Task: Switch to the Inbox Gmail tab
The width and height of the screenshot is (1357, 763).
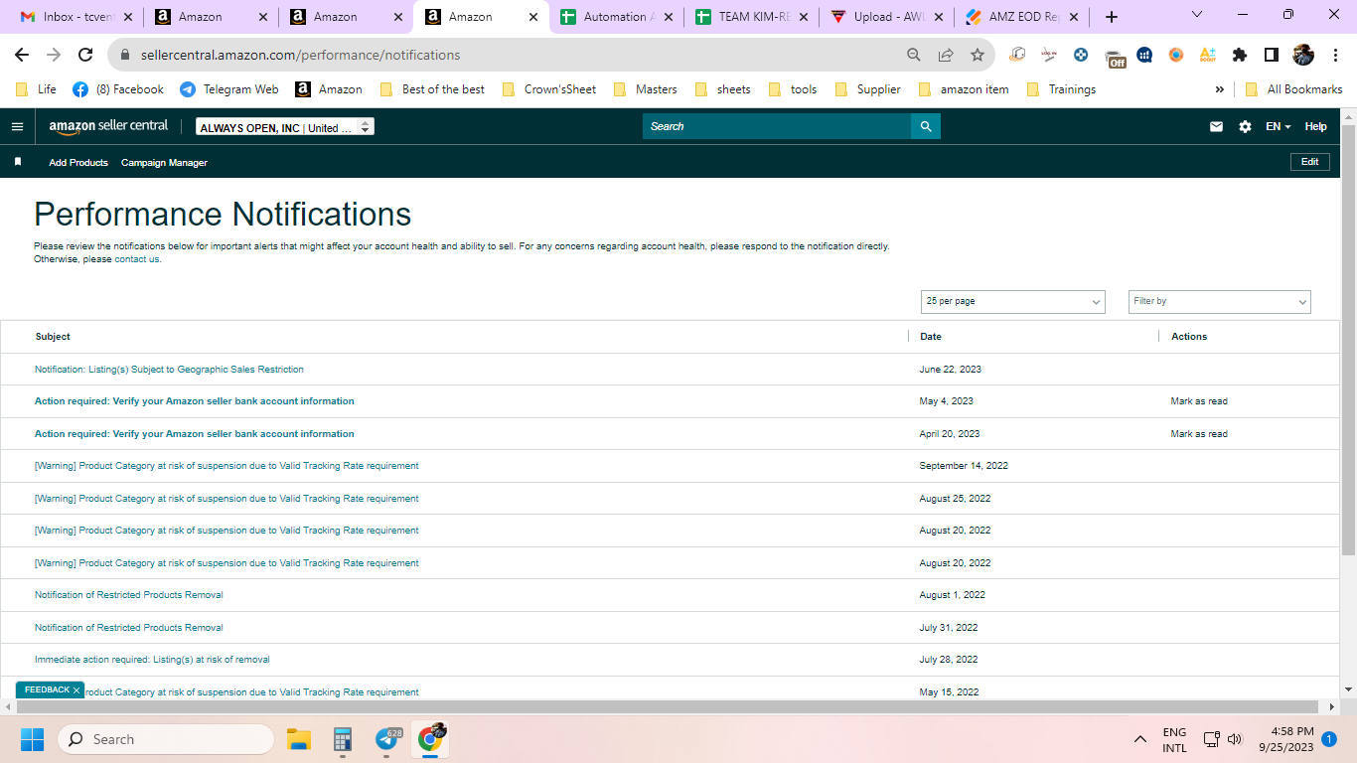Action: pyautogui.click(x=76, y=17)
